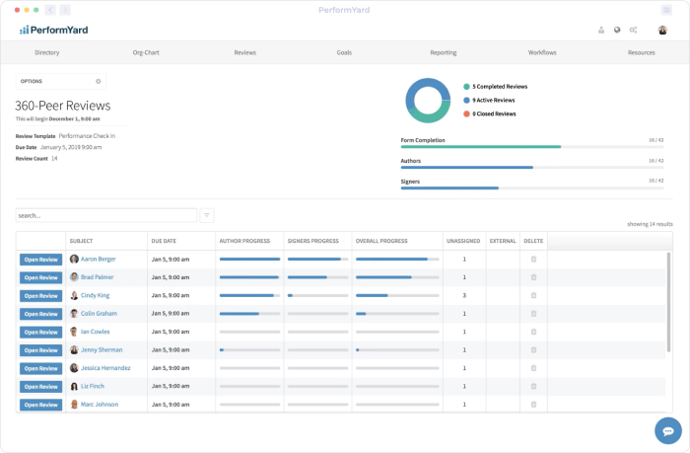Open Review for Brad Palmer

41,277
